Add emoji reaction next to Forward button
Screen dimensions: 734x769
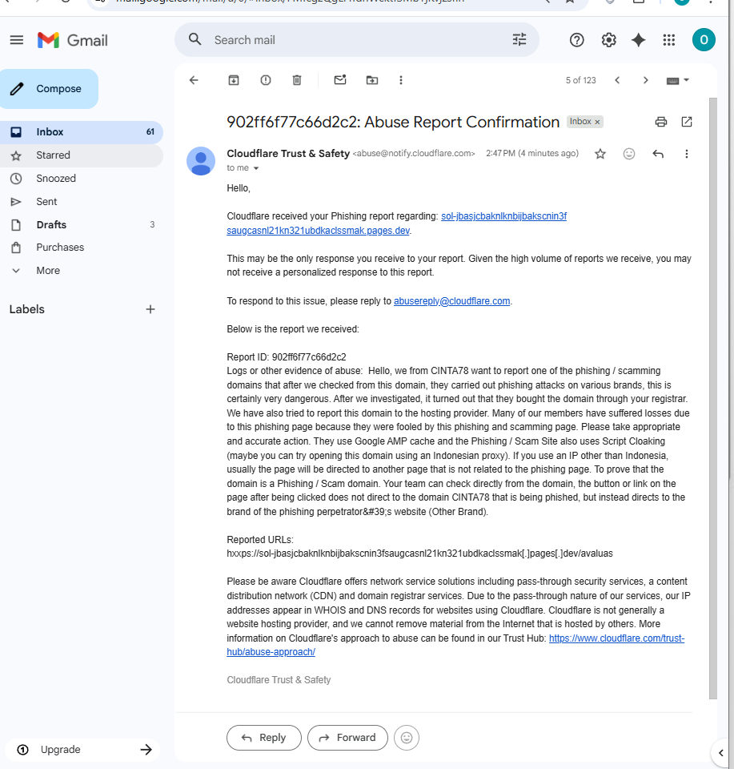click(407, 738)
